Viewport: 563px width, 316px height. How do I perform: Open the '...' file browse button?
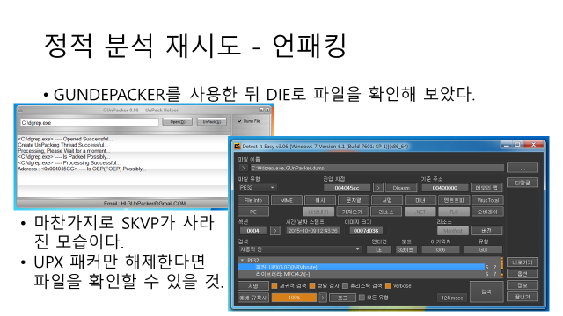[523, 168]
